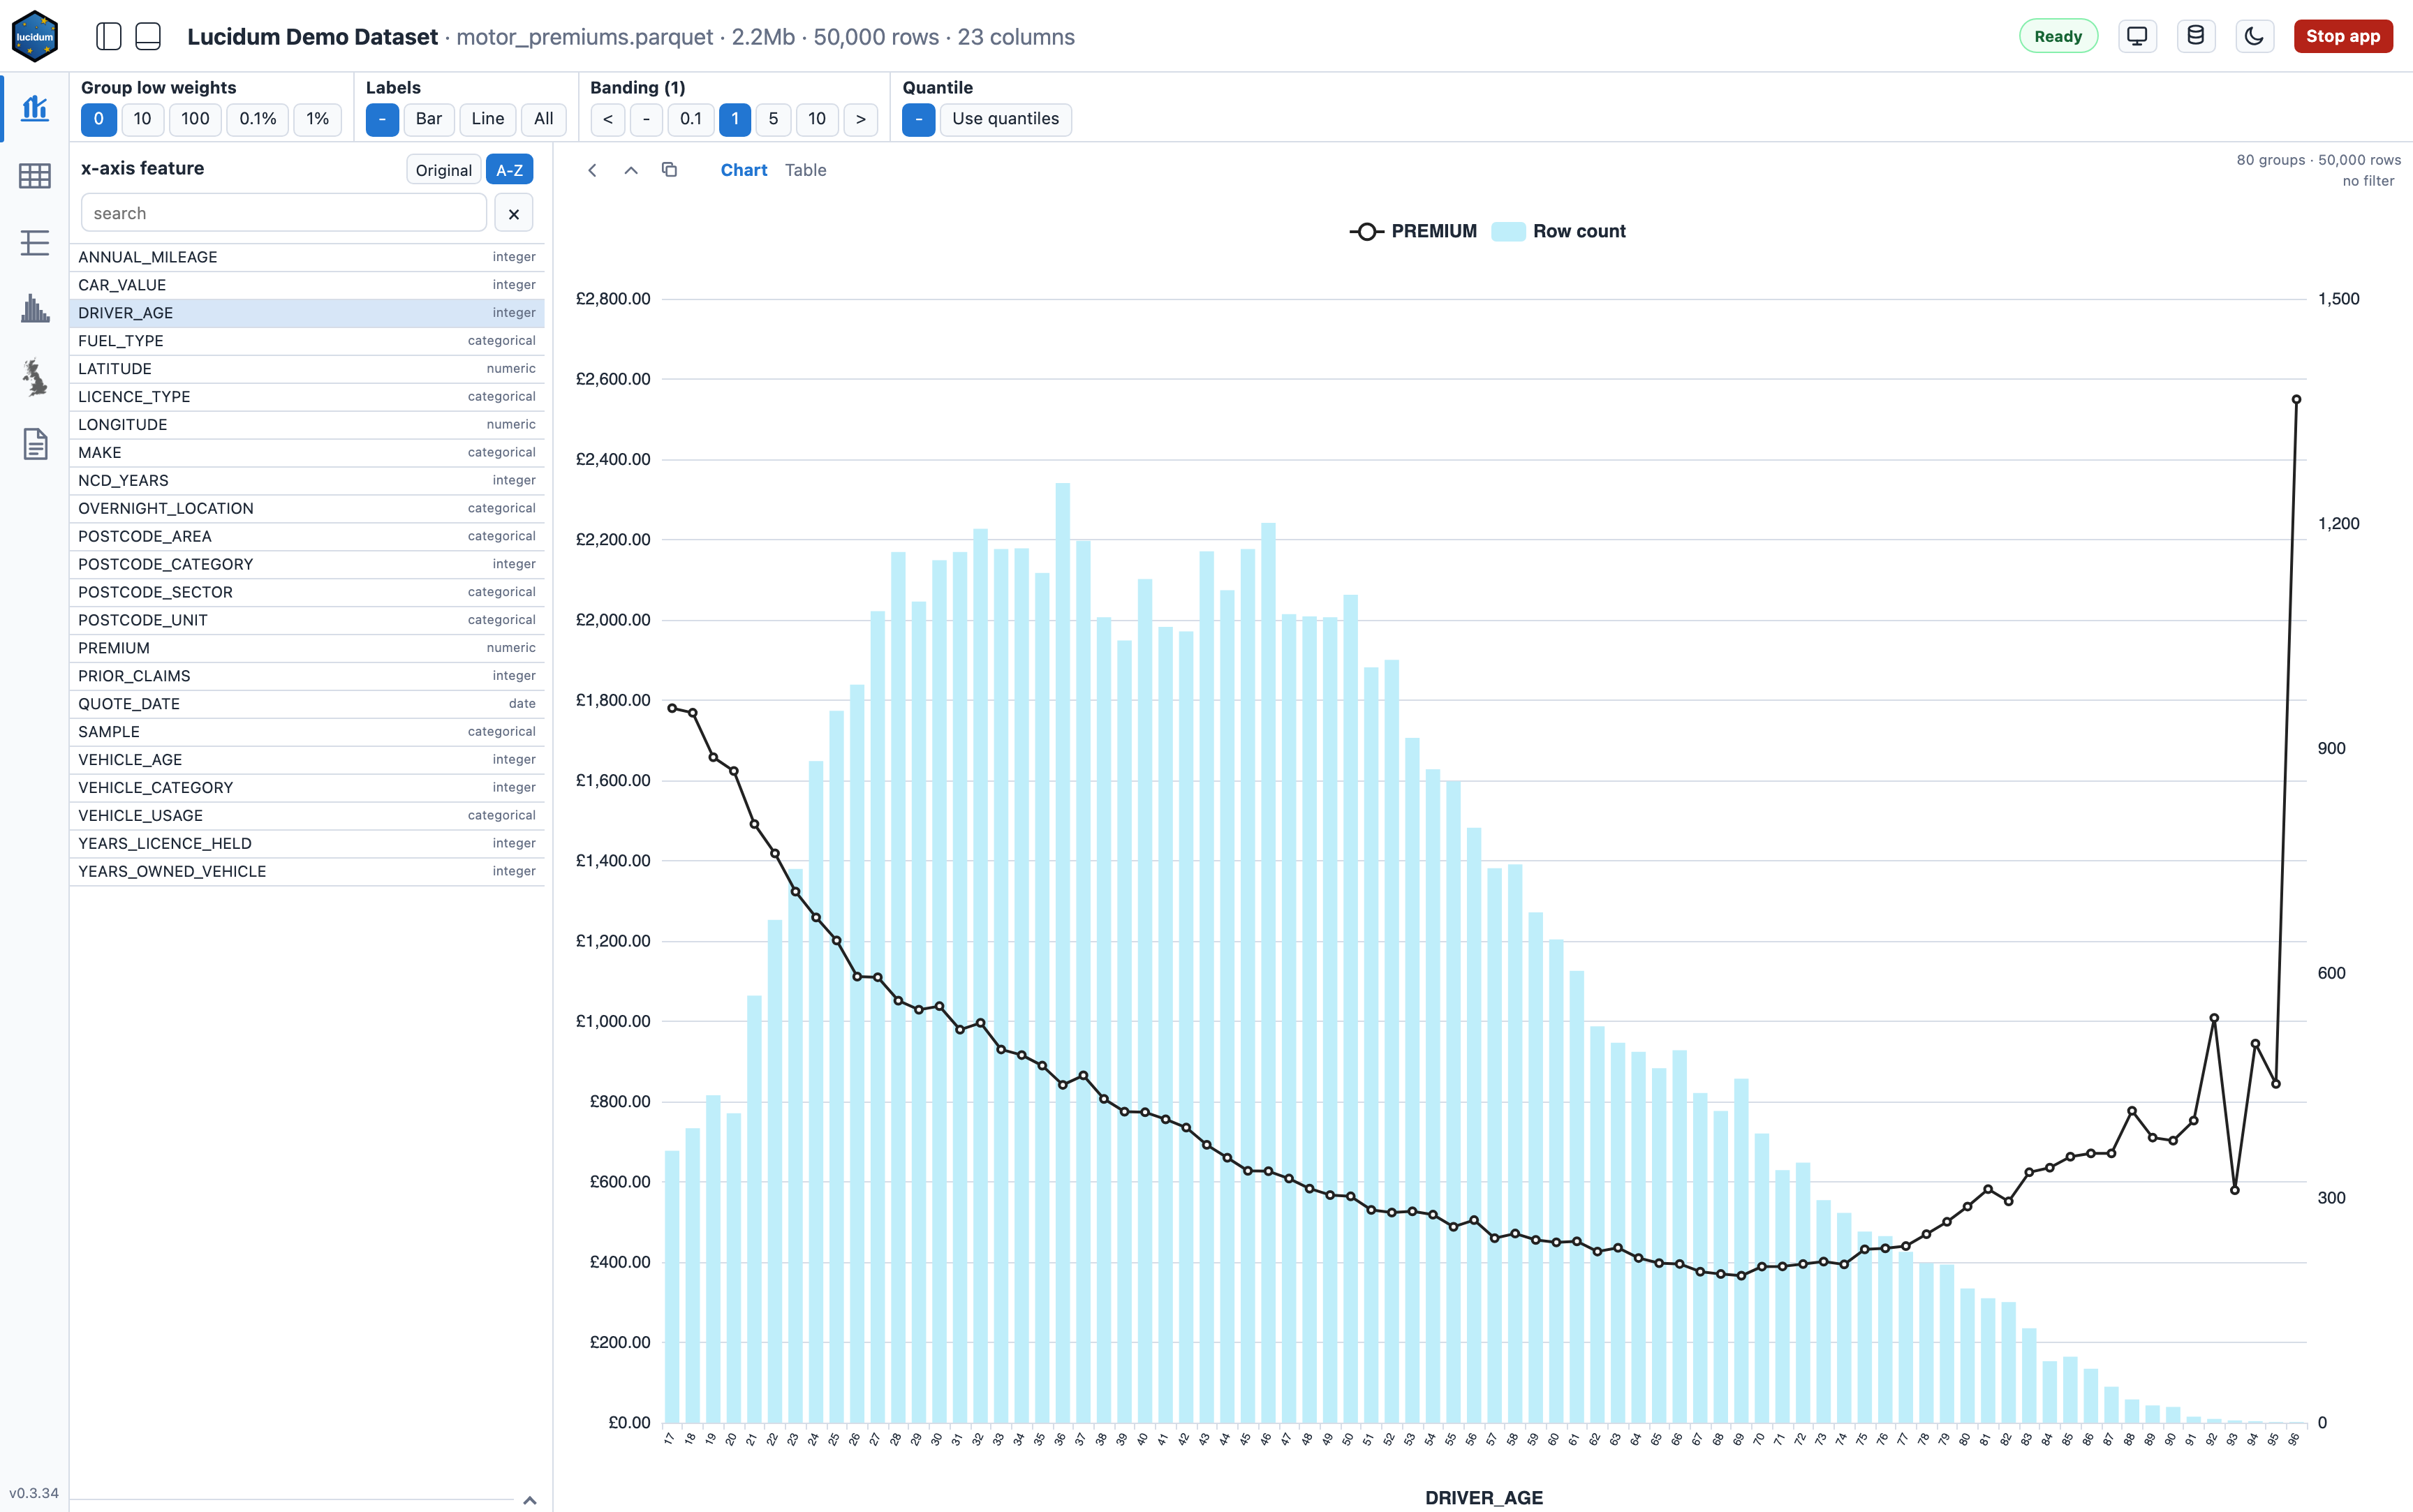This screenshot has width=2413, height=1512.
Task: Enable Use quantiles
Action: [1006, 119]
